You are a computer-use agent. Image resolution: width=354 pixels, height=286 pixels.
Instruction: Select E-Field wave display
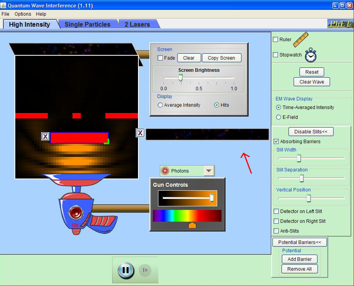pos(279,117)
